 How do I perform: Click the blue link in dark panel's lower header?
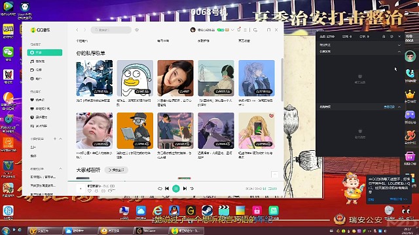389,107
